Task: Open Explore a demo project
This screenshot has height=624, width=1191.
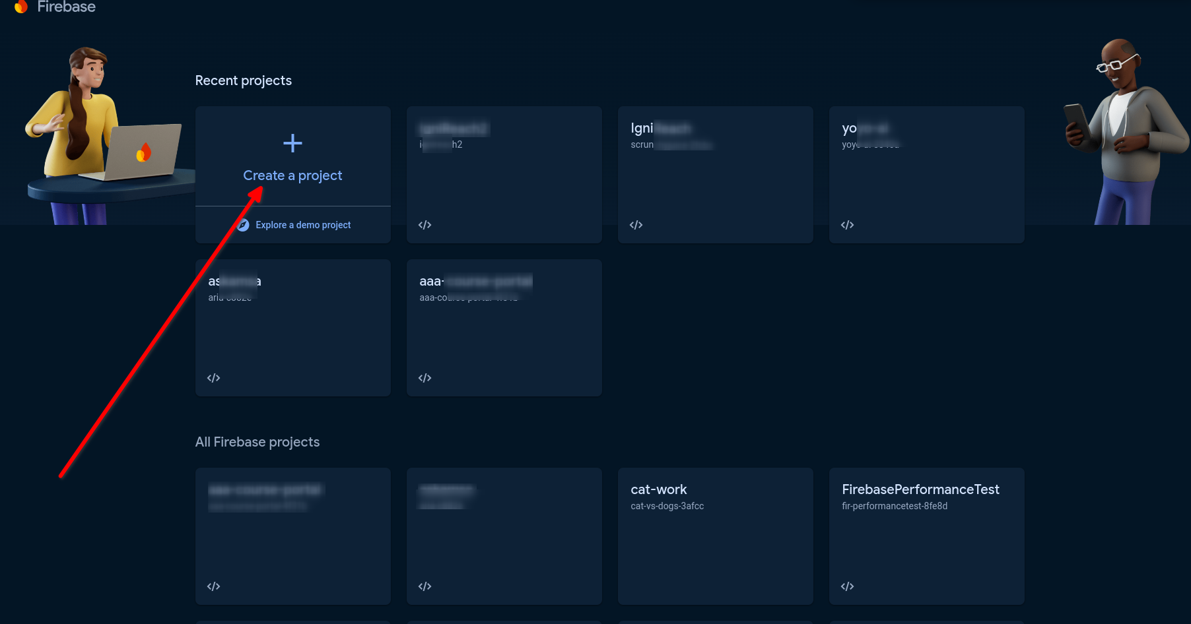Action: pyautogui.click(x=303, y=225)
